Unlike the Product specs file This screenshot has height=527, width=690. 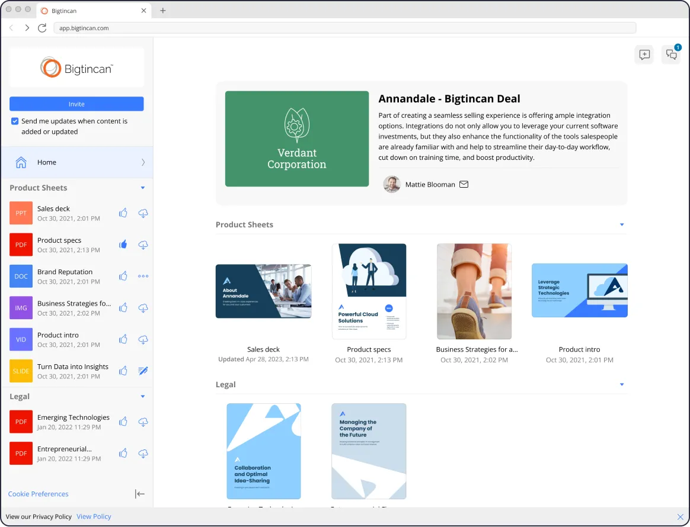(x=123, y=245)
